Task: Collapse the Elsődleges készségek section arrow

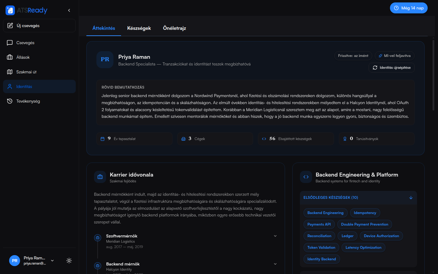Action: [x=411, y=198]
